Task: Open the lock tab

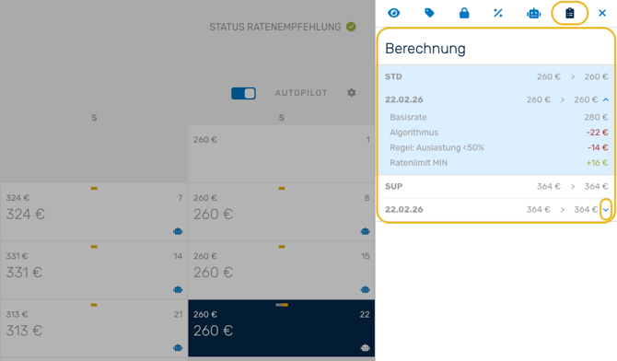Action: 464,13
